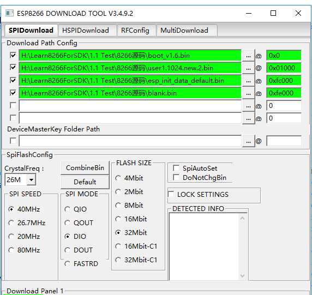Browse for file on boot_v1.6.bin row
Viewport: 312px width, 295px height.
tap(248, 56)
